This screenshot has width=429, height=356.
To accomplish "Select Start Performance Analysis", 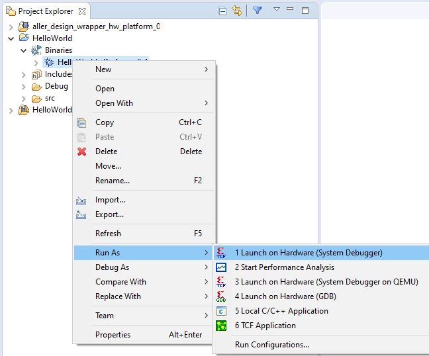I will pos(284,267).
